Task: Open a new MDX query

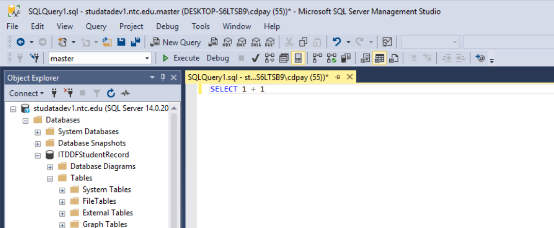Action: click(227, 42)
